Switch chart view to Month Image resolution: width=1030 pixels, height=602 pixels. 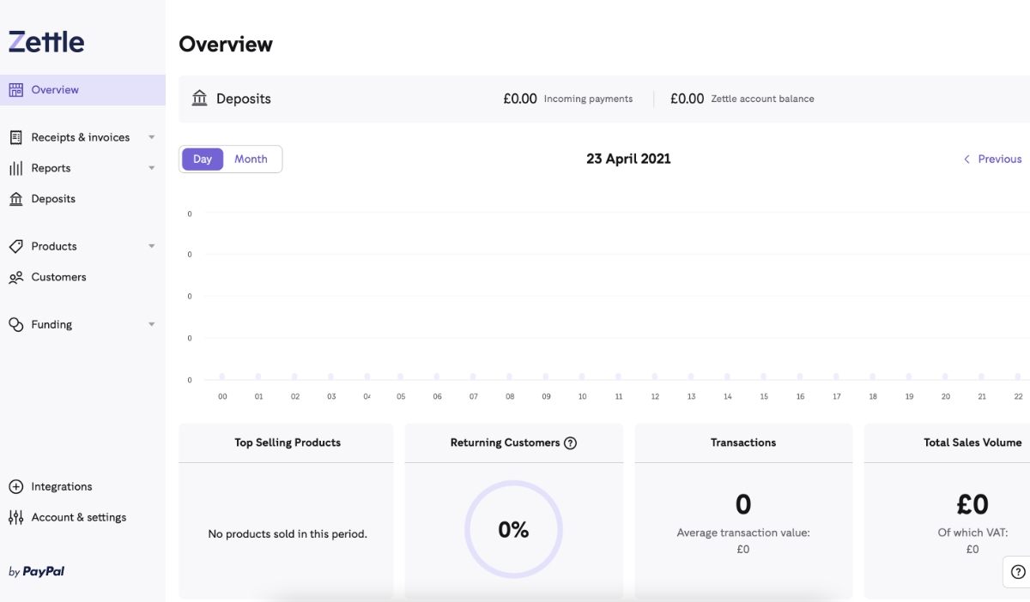[x=251, y=159]
